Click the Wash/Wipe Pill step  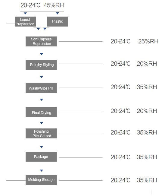coord(41,88)
